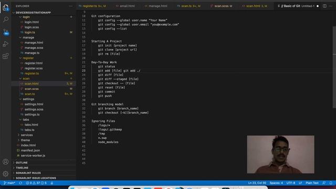
Task: Open login.html in explorer
Action: pos(31,22)
